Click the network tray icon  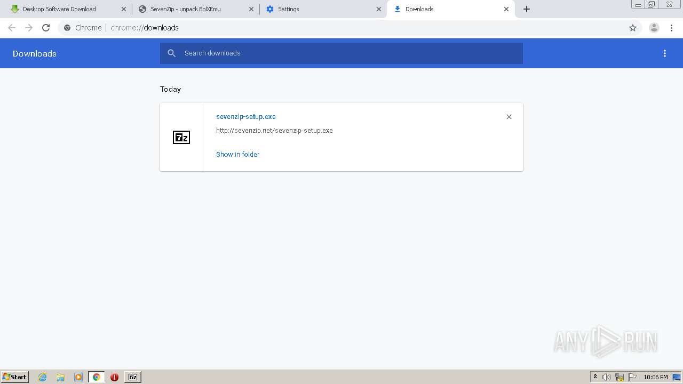620,377
